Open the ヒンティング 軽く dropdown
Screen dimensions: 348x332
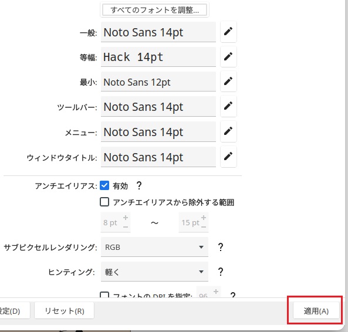tap(154, 272)
